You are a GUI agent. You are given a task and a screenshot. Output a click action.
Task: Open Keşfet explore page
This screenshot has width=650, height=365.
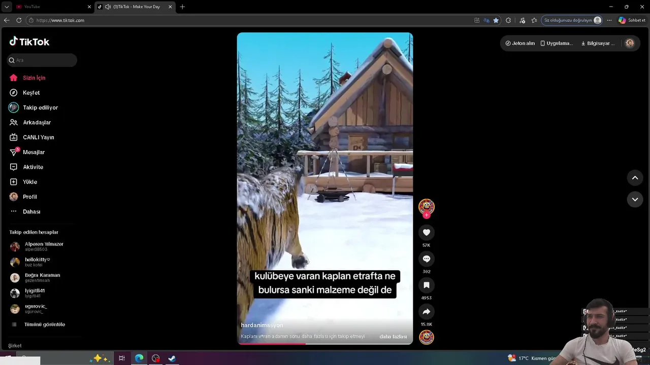pyautogui.click(x=24, y=93)
